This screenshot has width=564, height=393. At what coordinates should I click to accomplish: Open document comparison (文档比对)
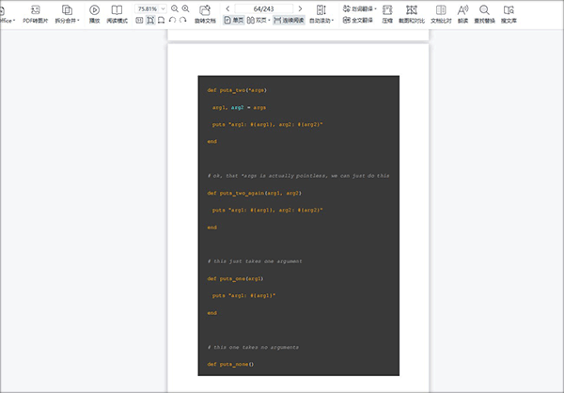point(441,14)
